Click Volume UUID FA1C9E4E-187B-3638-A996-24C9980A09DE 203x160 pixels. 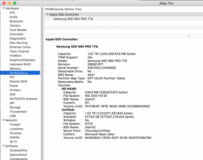click(x=117, y=106)
